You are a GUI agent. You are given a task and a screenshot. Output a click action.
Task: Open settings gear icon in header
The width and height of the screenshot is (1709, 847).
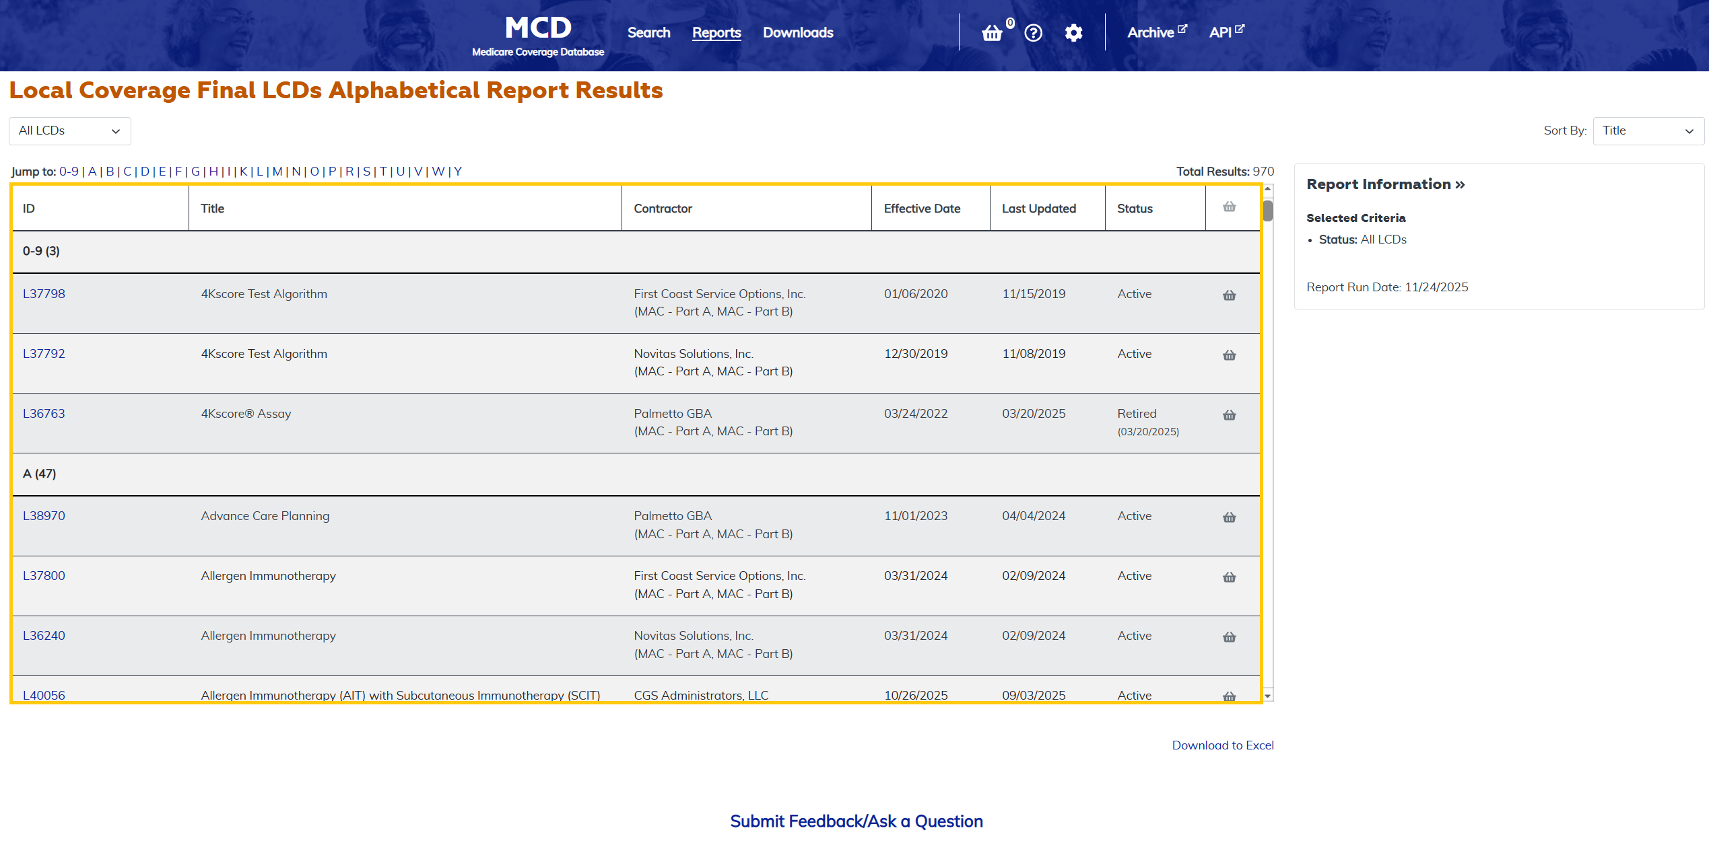(1073, 33)
